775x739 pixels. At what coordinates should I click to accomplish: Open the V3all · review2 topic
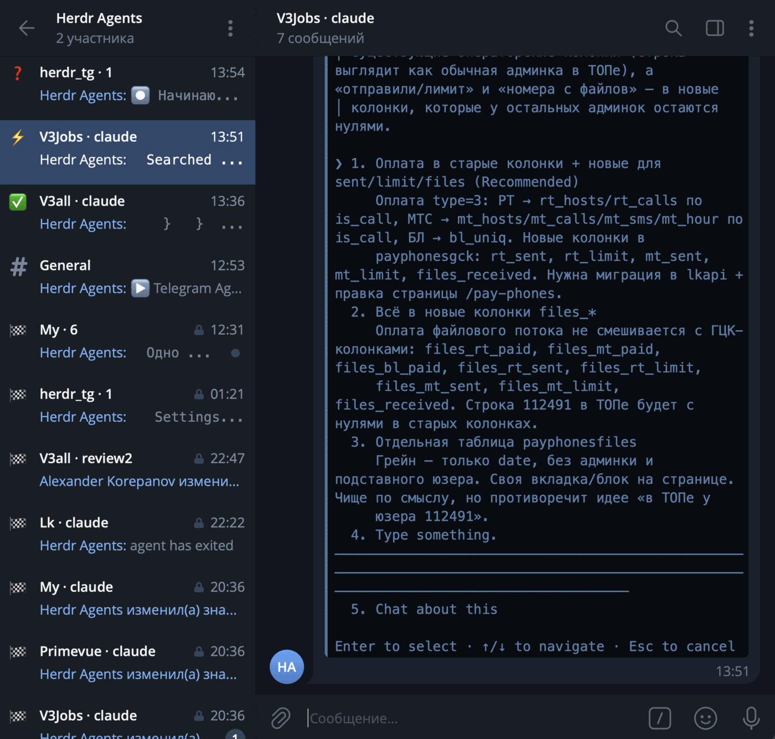127,473
